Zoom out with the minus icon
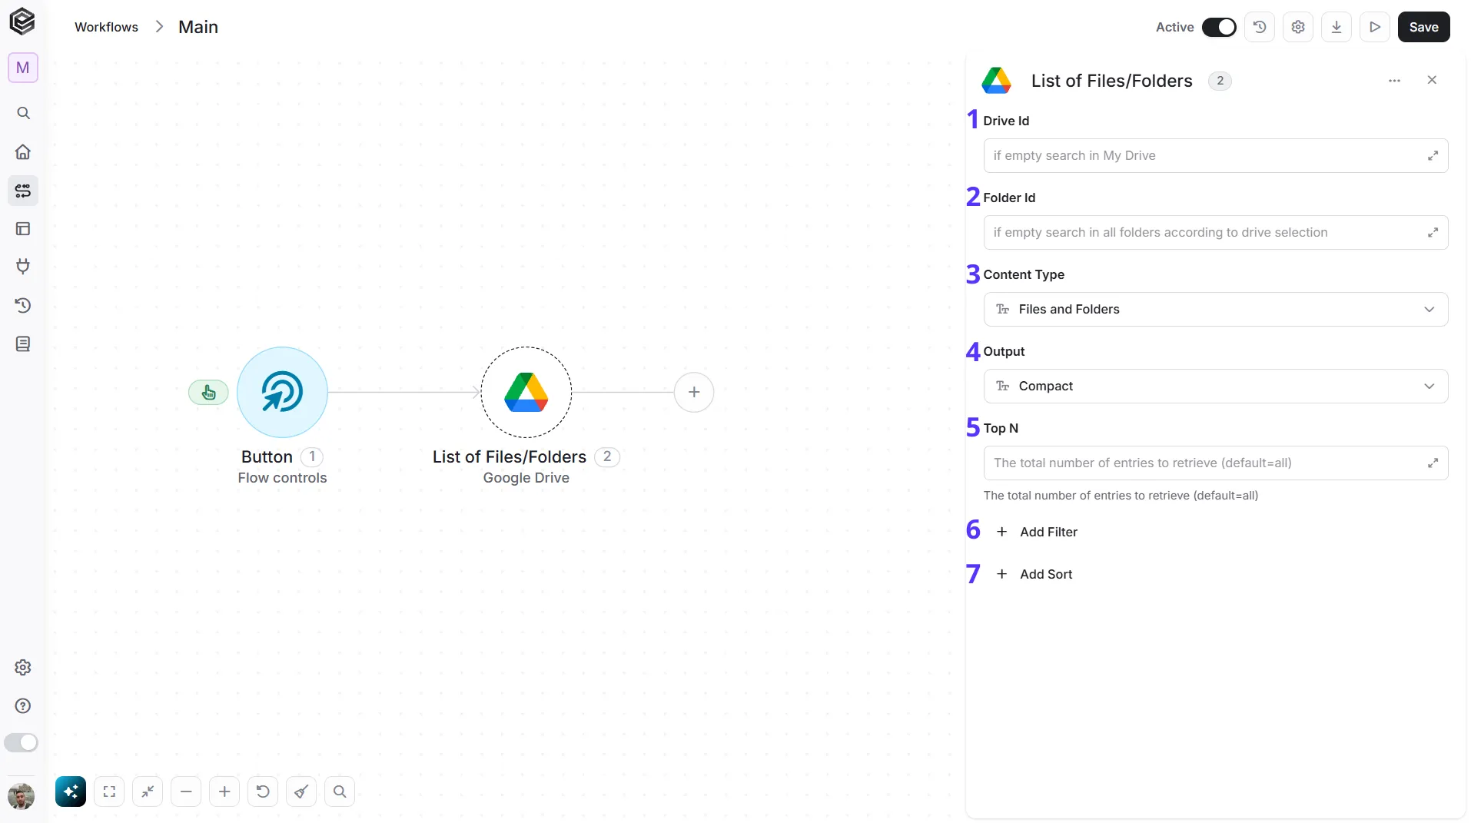 point(186,791)
